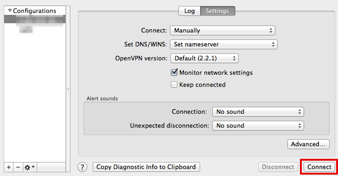Open the Connect Manually dropdown
This screenshot has width=338, height=176.
tap(222, 30)
